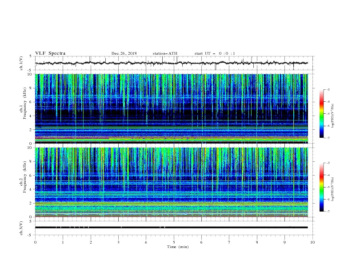Click the "10" tick on time axis

pyautogui.click(x=312, y=242)
